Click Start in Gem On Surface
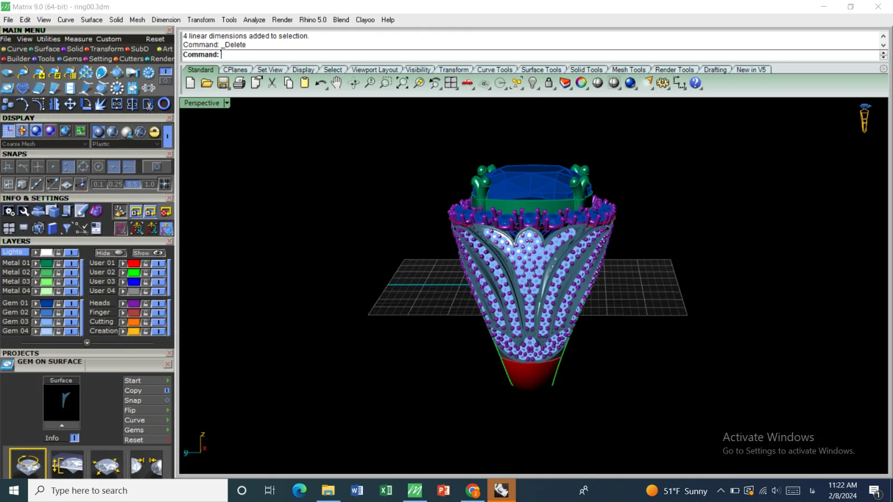Image resolution: width=893 pixels, height=502 pixels. (x=147, y=380)
